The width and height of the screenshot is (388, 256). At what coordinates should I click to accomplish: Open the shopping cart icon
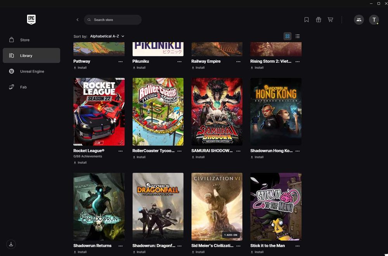pos(330,20)
